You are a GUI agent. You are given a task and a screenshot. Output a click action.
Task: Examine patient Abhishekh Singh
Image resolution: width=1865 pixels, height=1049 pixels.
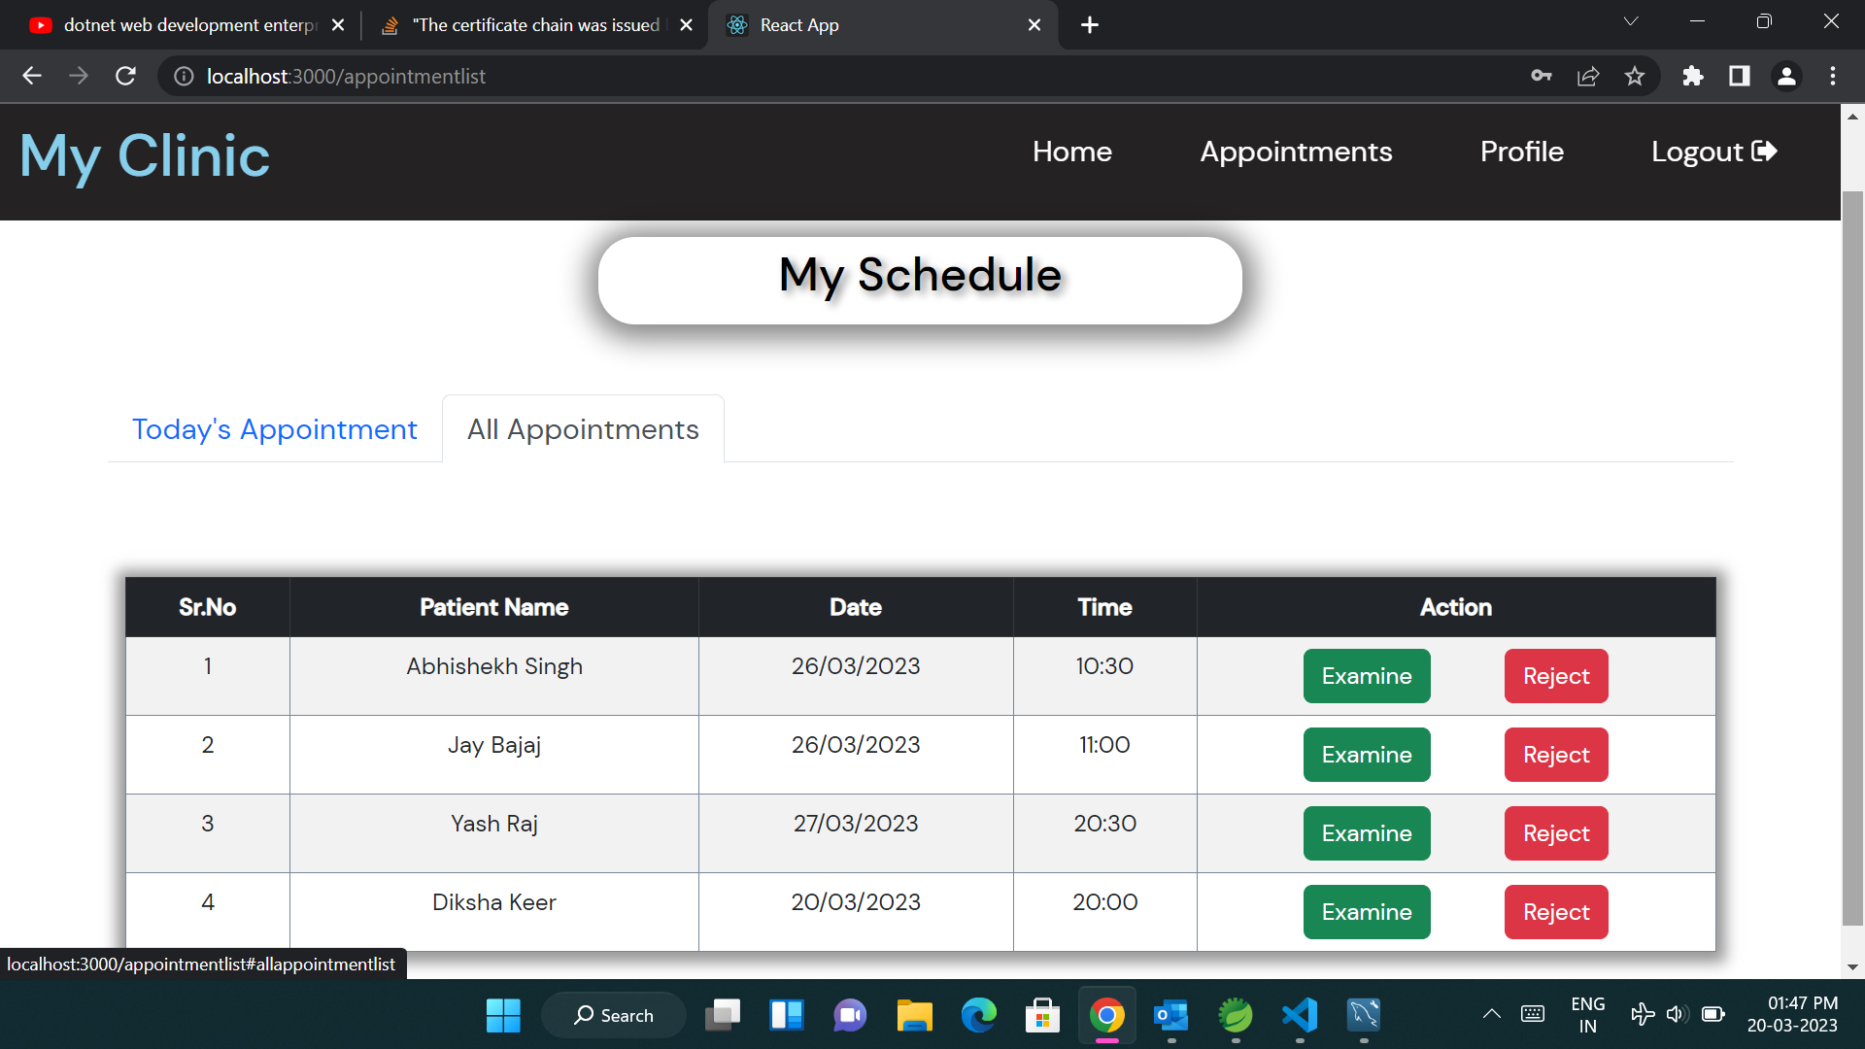[1367, 676]
